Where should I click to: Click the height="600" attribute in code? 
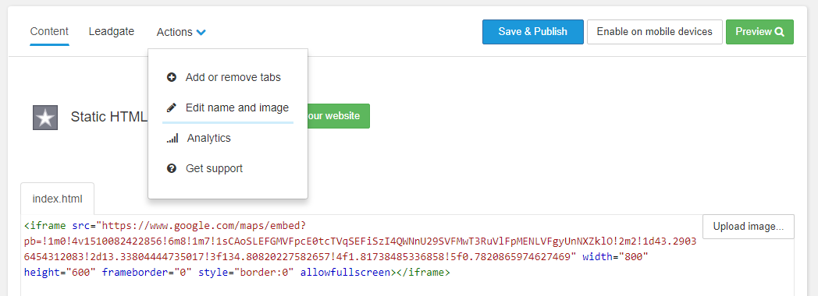[60, 272]
